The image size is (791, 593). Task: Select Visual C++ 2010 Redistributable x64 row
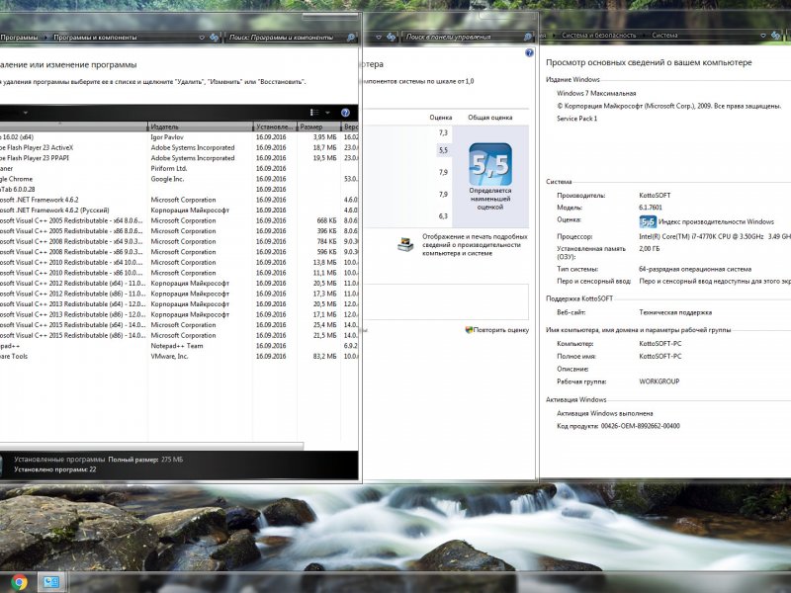179,262
